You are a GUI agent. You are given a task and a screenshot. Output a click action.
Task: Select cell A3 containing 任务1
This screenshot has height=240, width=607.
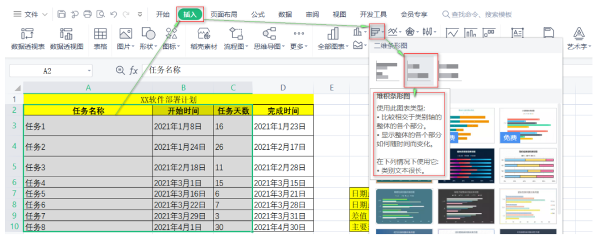click(88, 127)
